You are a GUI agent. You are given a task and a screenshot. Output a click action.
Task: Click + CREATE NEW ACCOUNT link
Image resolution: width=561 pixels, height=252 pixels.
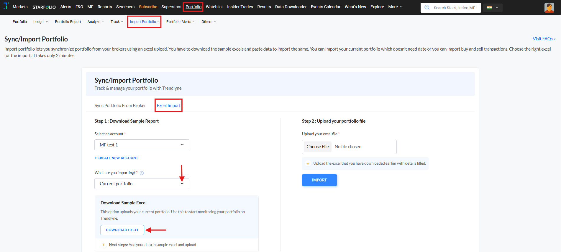pyautogui.click(x=116, y=158)
